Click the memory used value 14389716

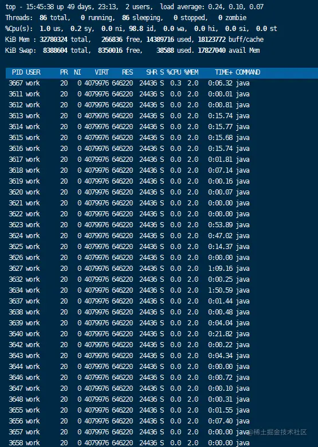point(160,40)
